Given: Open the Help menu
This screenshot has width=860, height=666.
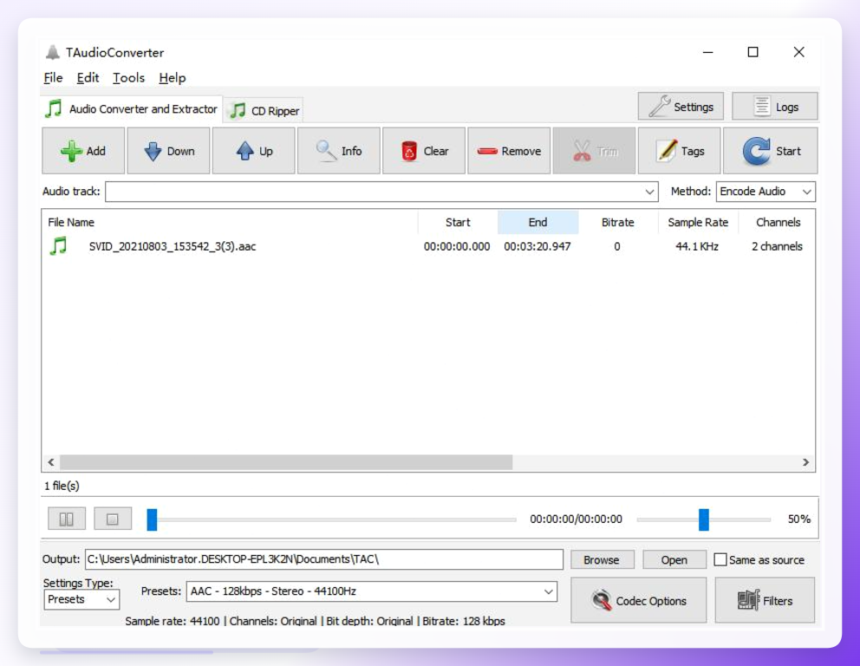Looking at the screenshot, I should coord(173,78).
